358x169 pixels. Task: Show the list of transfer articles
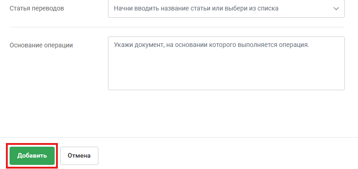coord(336,9)
